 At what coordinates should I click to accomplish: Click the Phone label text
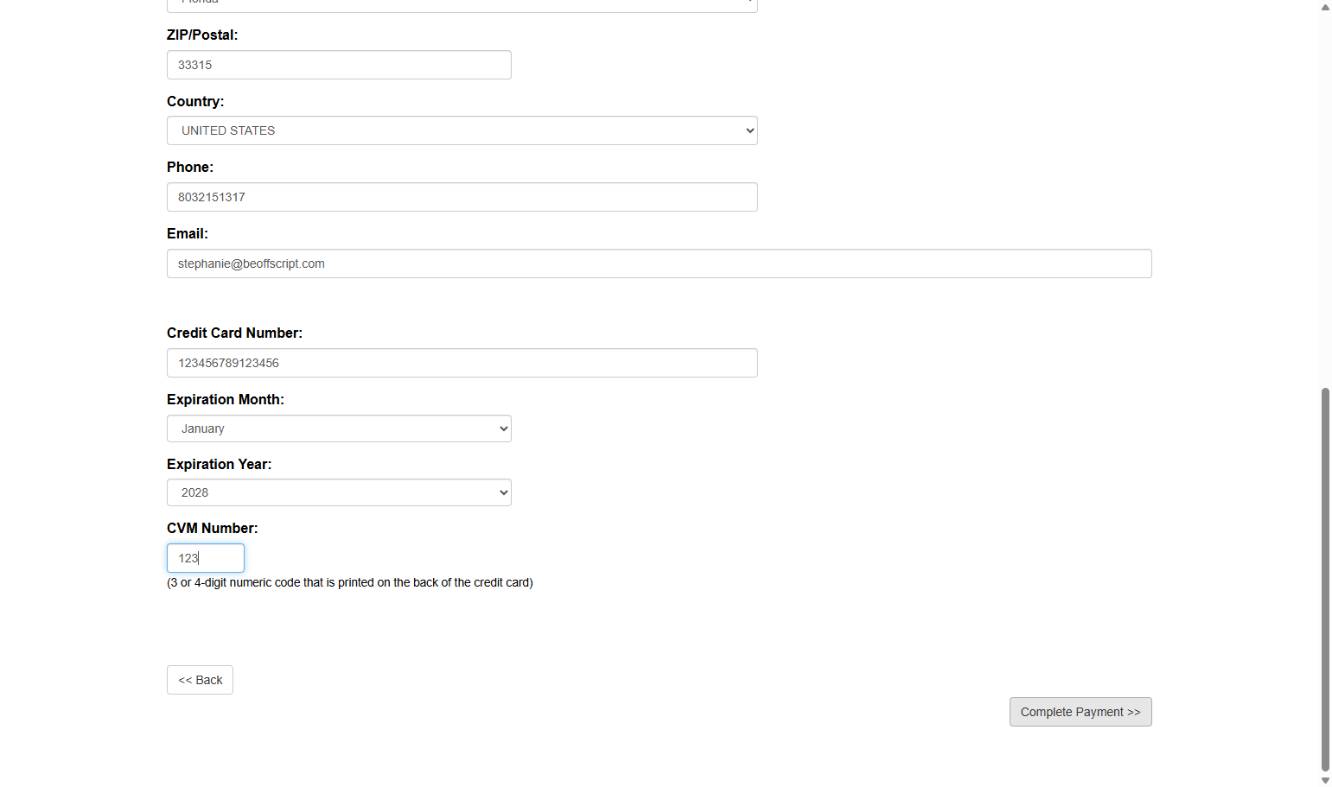click(190, 167)
